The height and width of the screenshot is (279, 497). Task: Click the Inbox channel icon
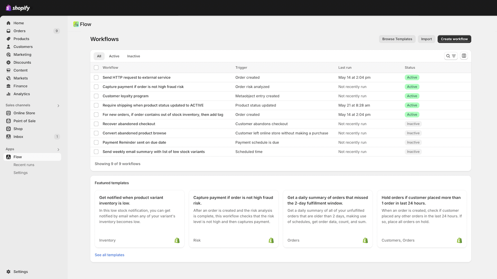coord(8,137)
